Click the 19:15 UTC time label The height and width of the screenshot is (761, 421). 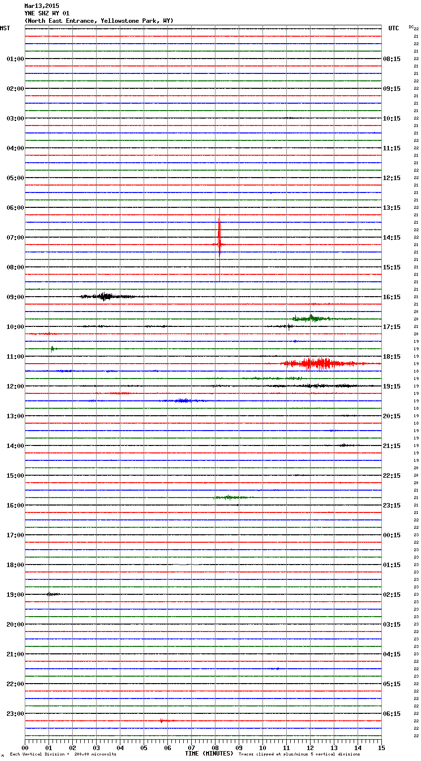[x=392, y=386]
